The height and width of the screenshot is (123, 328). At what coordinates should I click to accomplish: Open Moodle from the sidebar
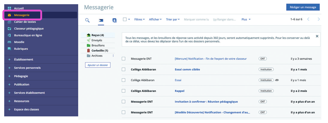pyautogui.click(x=19, y=42)
